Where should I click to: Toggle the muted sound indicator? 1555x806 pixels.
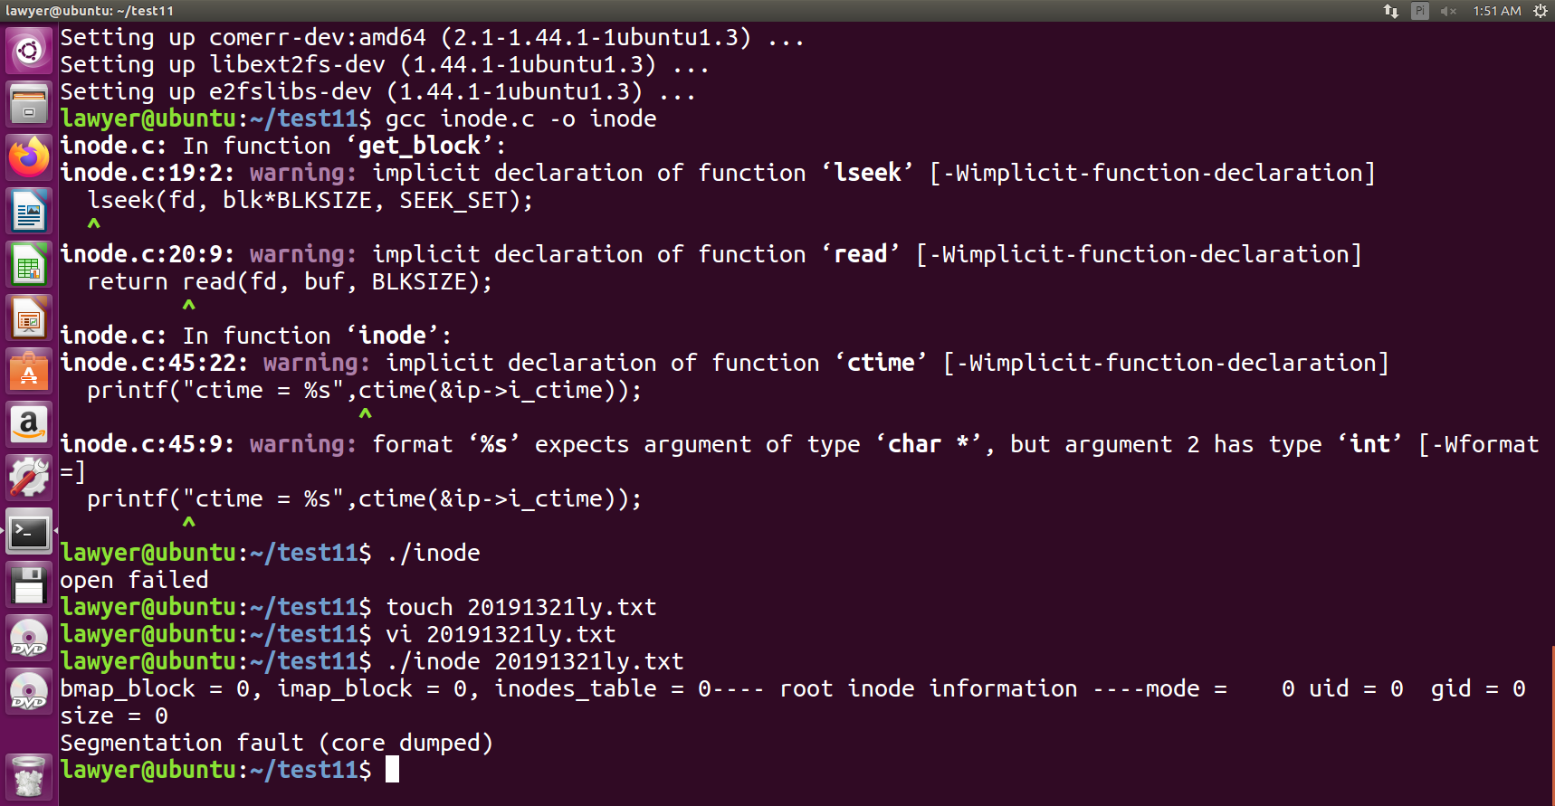[1448, 11]
